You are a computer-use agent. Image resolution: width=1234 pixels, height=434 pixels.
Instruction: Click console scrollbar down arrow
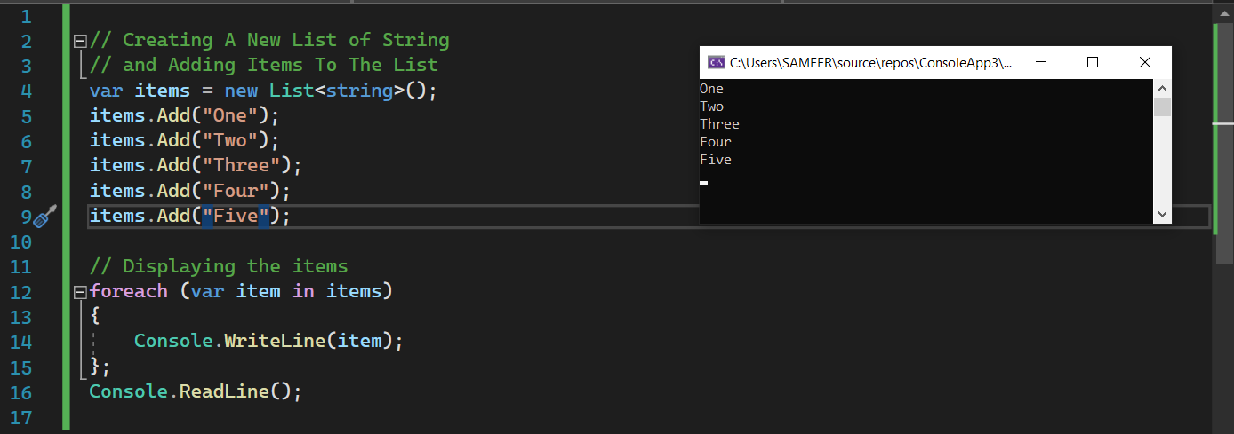[x=1162, y=215]
